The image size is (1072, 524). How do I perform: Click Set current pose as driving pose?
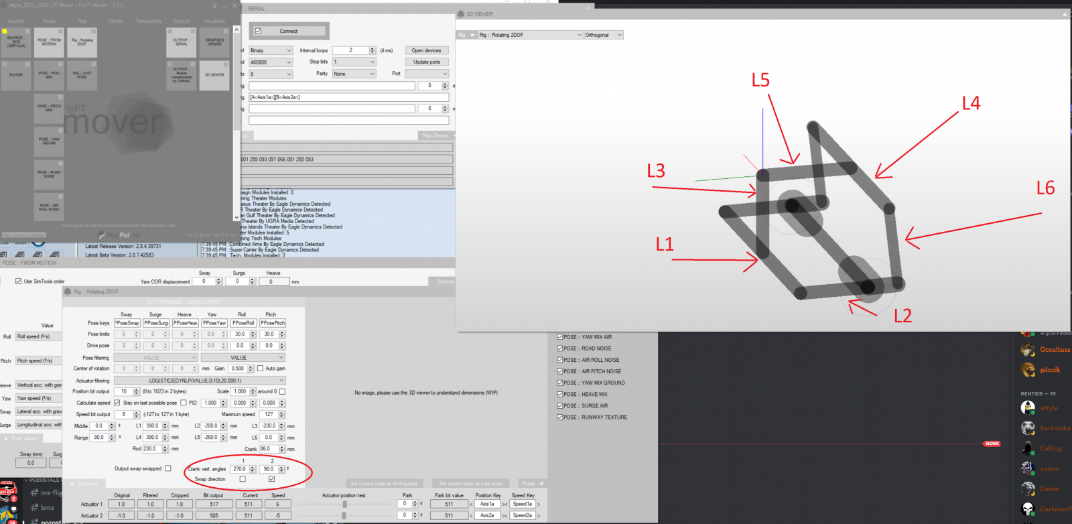tap(384, 484)
